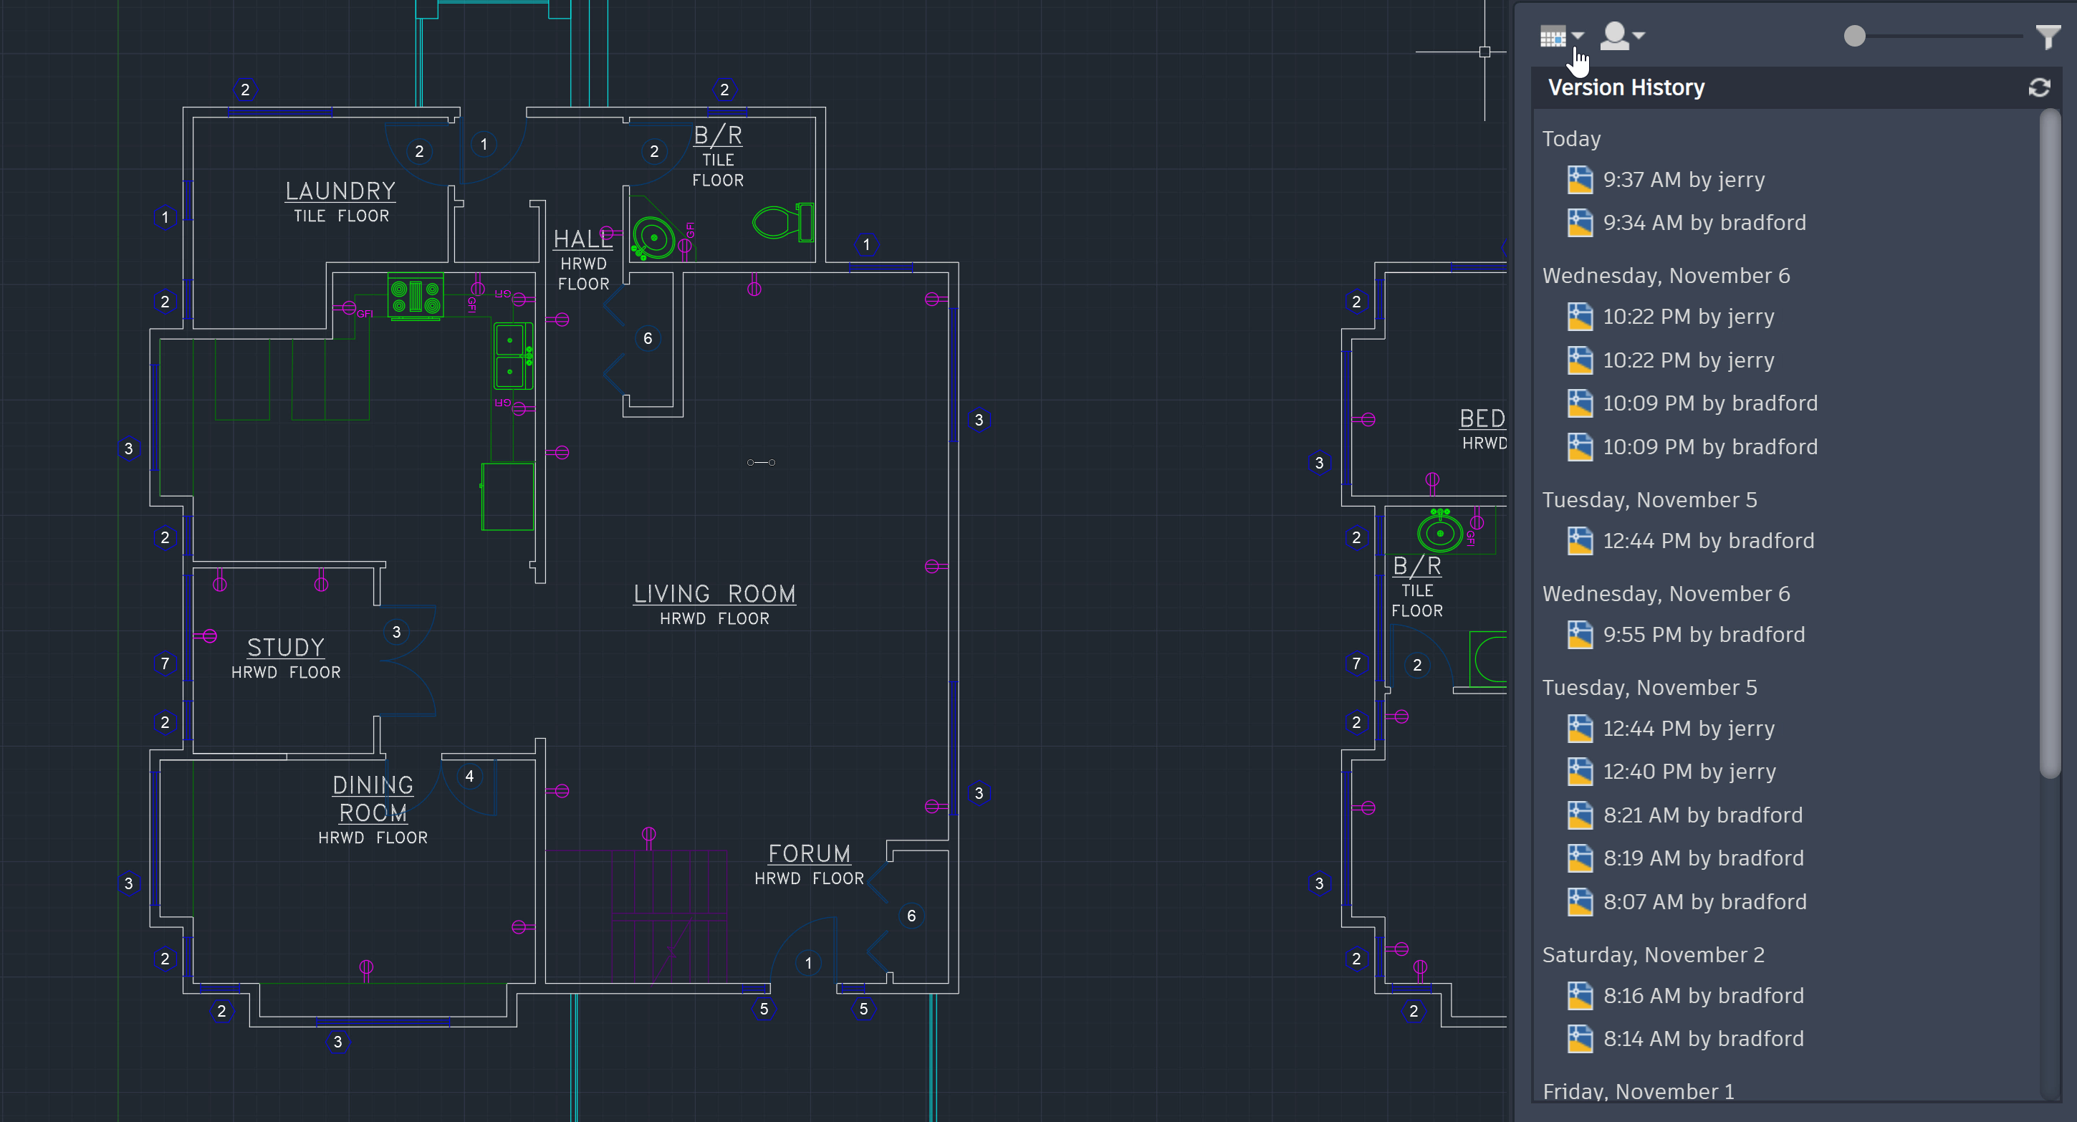Select version from 10:09 PM by bradford
This screenshot has height=1122, width=2077.
pos(1711,403)
